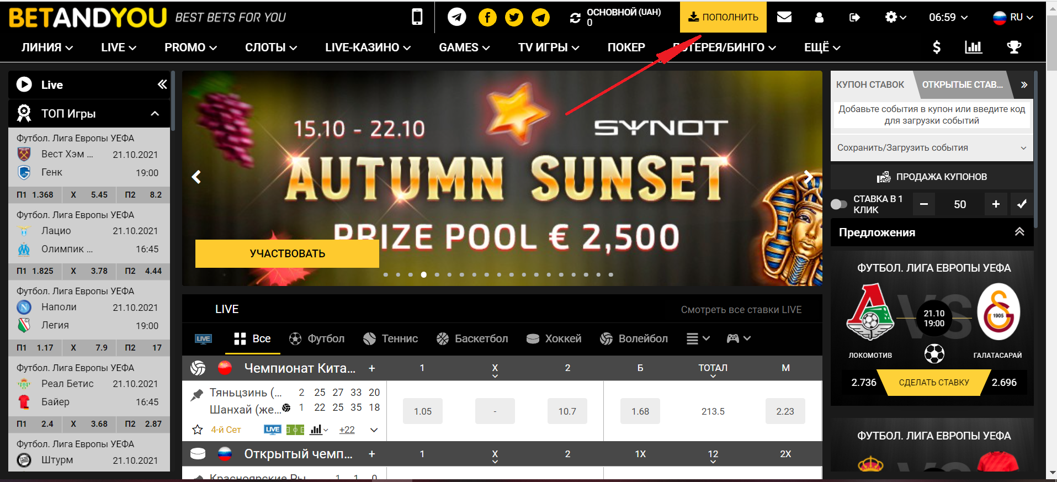Click the one-click stake amount field
This screenshot has width=1057, height=482.
[x=960, y=204]
